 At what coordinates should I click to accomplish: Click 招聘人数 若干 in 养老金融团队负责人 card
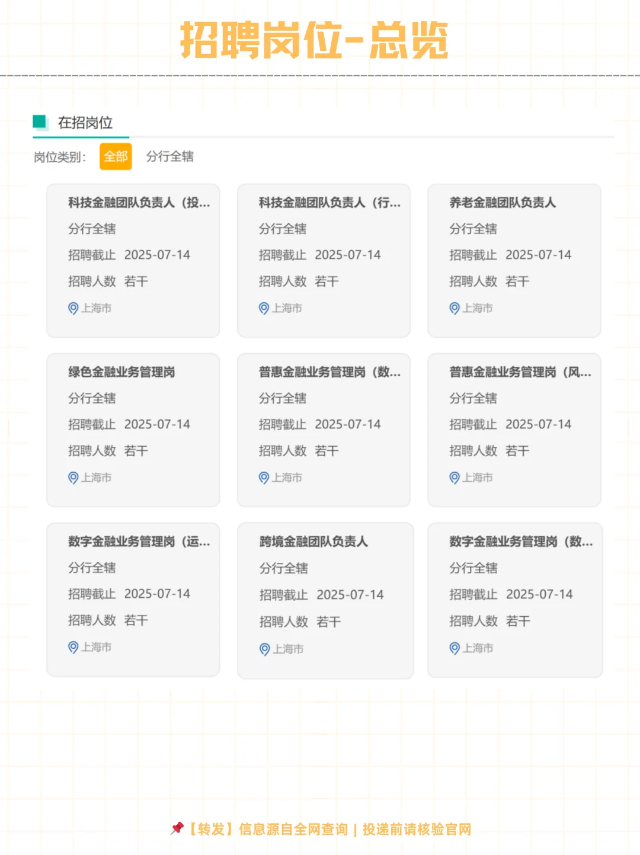(489, 281)
